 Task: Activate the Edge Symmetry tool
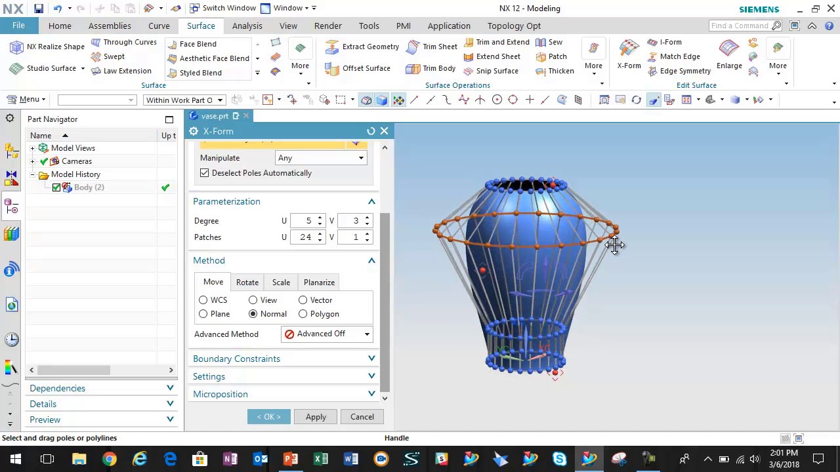pyautogui.click(x=679, y=71)
